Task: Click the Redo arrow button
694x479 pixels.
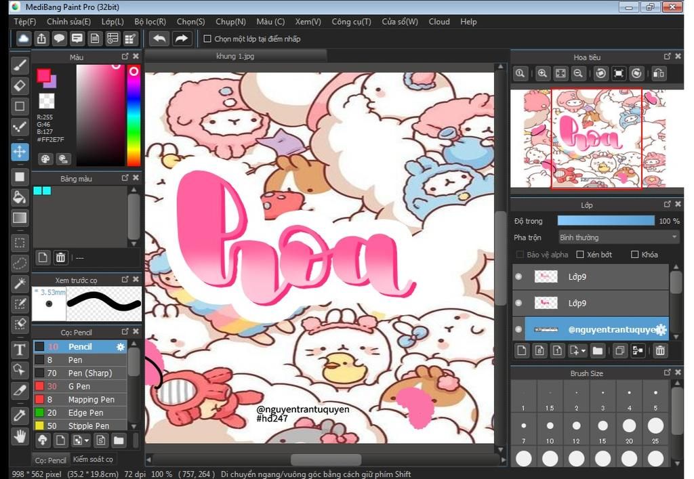Action: click(182, 39)
